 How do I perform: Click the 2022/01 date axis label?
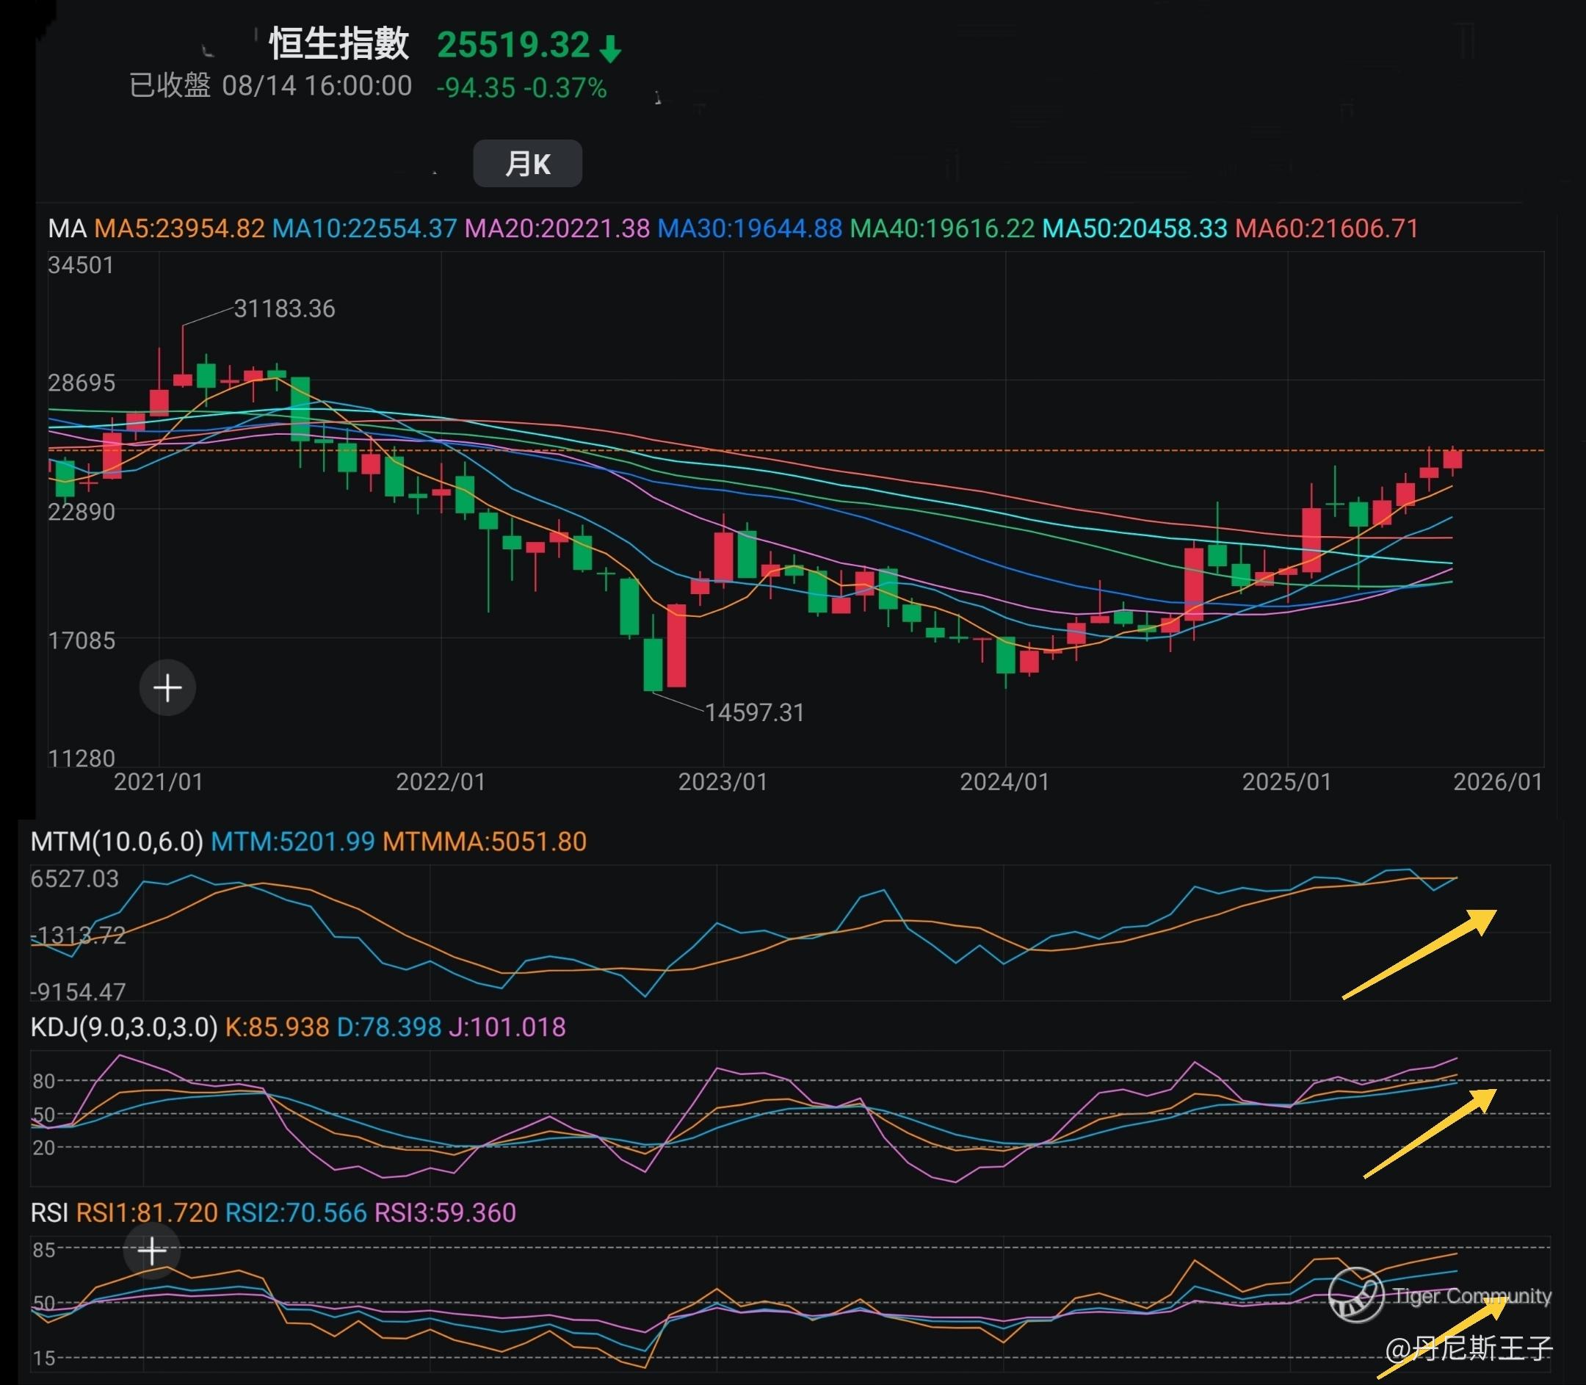click(x=441, y=782)
